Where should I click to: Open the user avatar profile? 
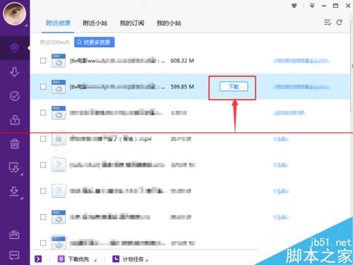click(14, 13)
